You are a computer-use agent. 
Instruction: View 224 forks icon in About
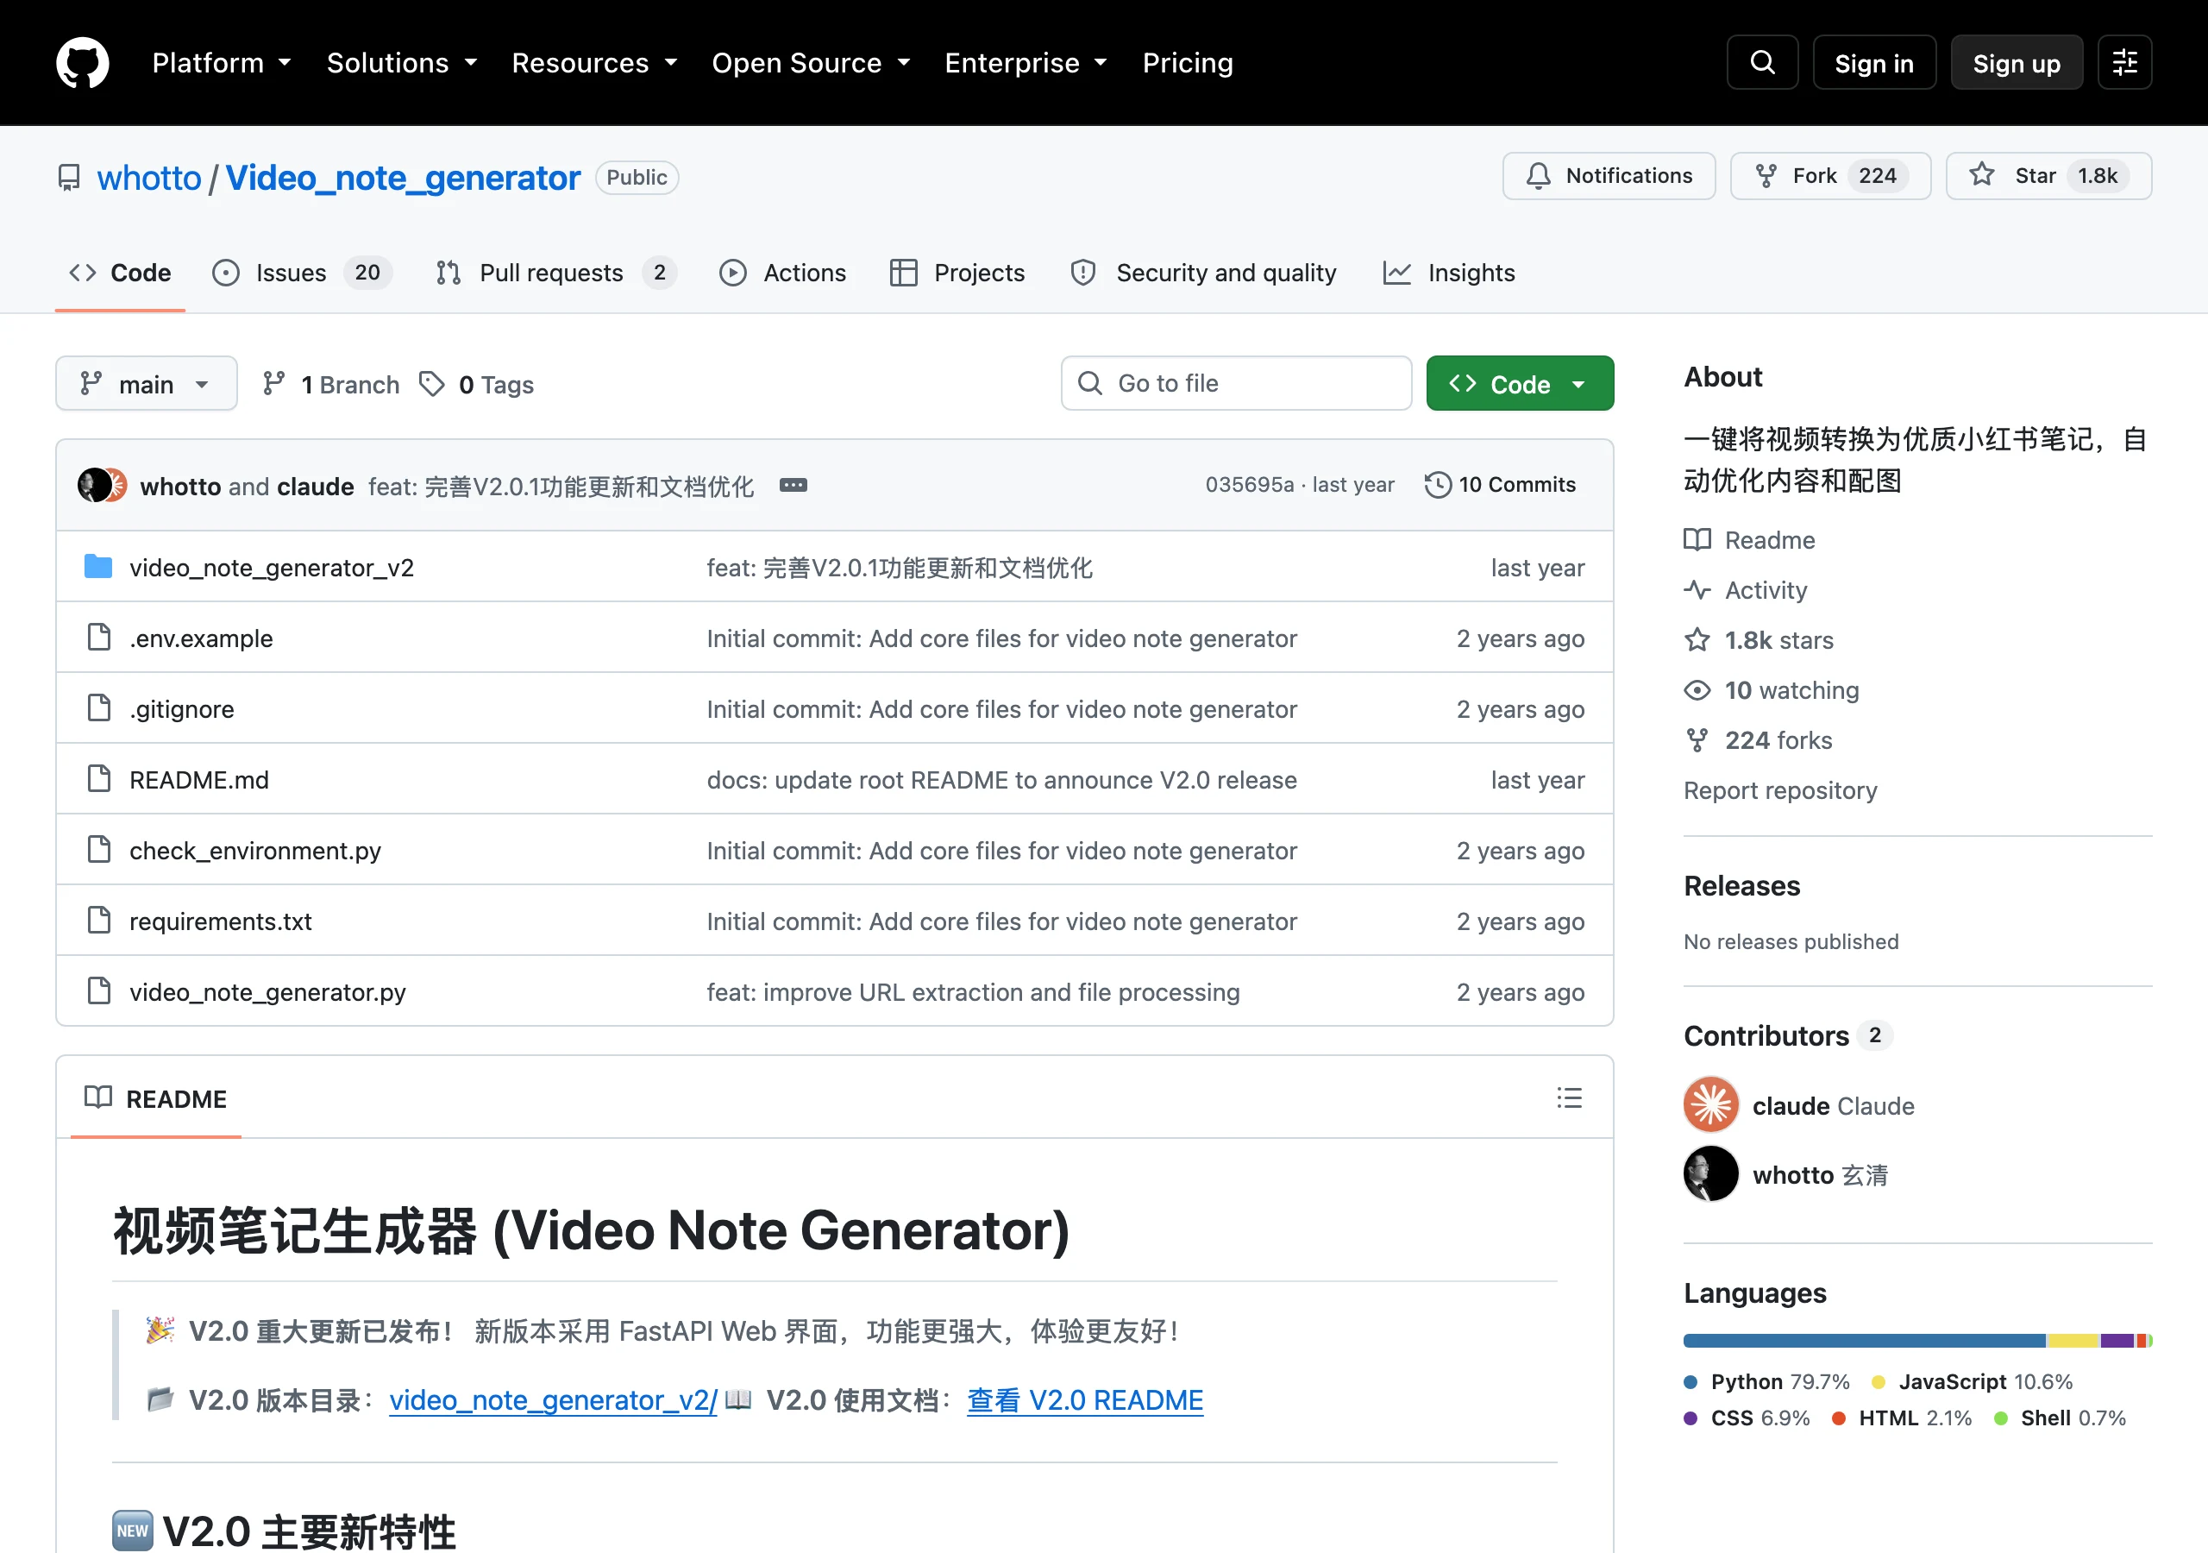point(1697,740)
